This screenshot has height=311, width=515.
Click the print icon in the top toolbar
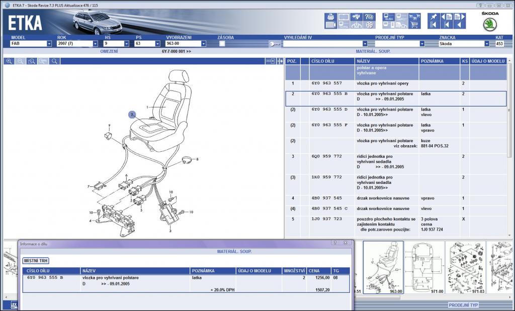pos(331,17)
